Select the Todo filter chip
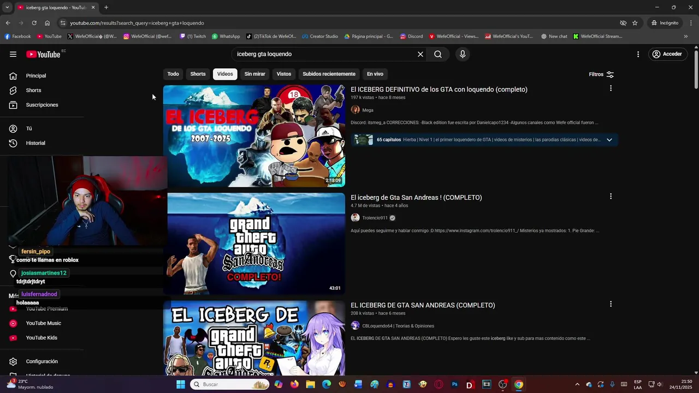The image size is (699, 393). point(173,74)
